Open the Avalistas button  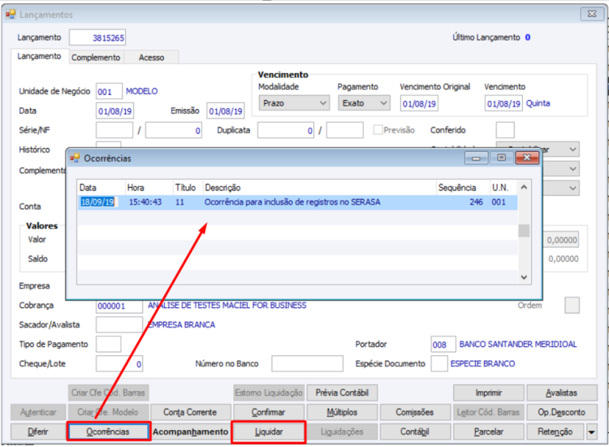(562, 393)
